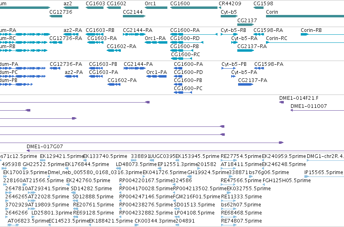
Task: Select the CG2144 gene feature
Action: (x=134, y=16)
